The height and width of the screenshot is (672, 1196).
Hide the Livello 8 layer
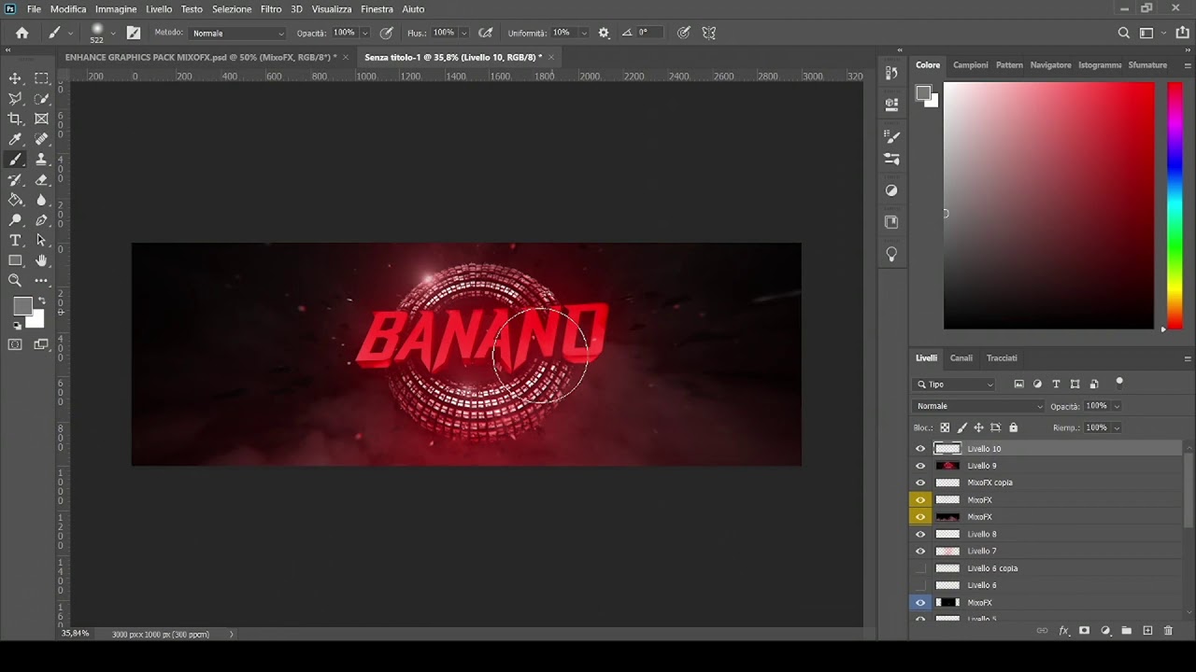(920, 534)
